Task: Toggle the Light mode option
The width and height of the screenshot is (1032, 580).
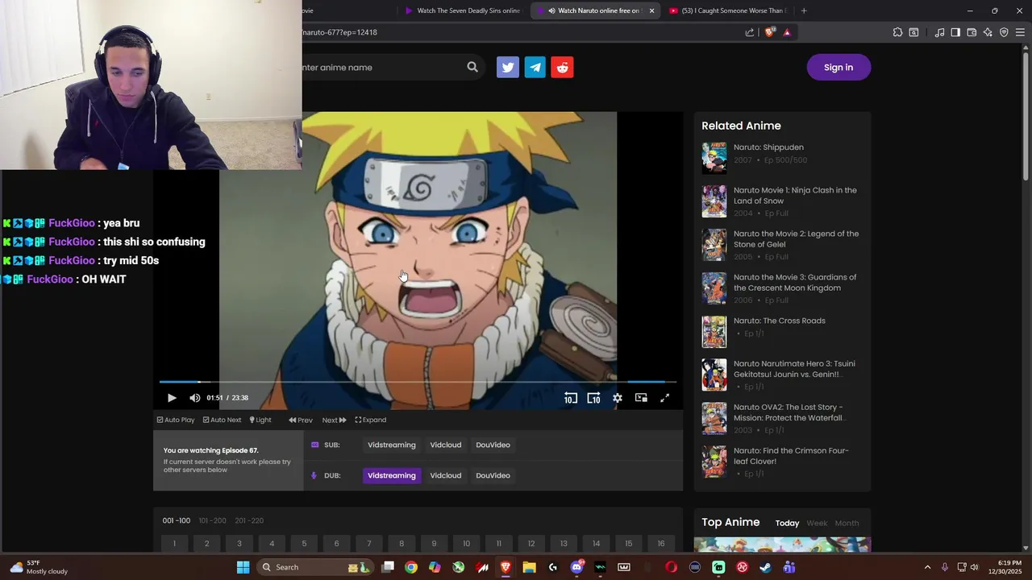Action: pyautogui.click(x=260, y=420)
